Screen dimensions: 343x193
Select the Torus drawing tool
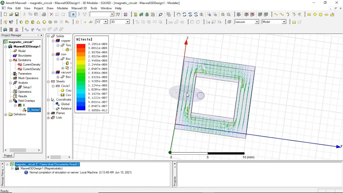pyautogui.click(x=50, y=22)
